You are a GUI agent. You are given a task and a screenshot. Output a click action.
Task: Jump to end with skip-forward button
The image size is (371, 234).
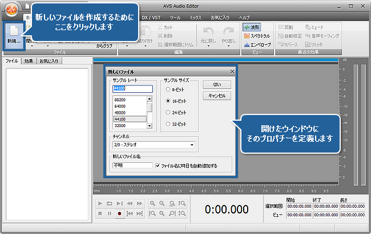click(x=140, y=214)
